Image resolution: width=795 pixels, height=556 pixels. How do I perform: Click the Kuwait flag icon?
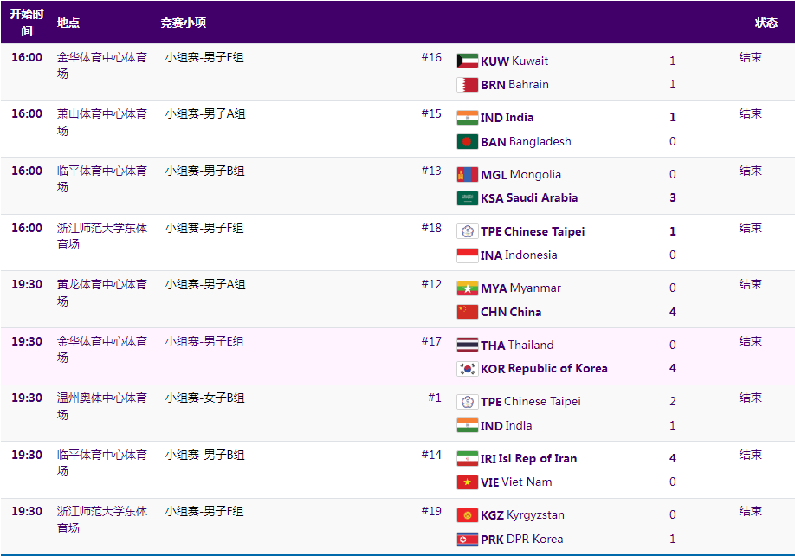coord(467,61)
